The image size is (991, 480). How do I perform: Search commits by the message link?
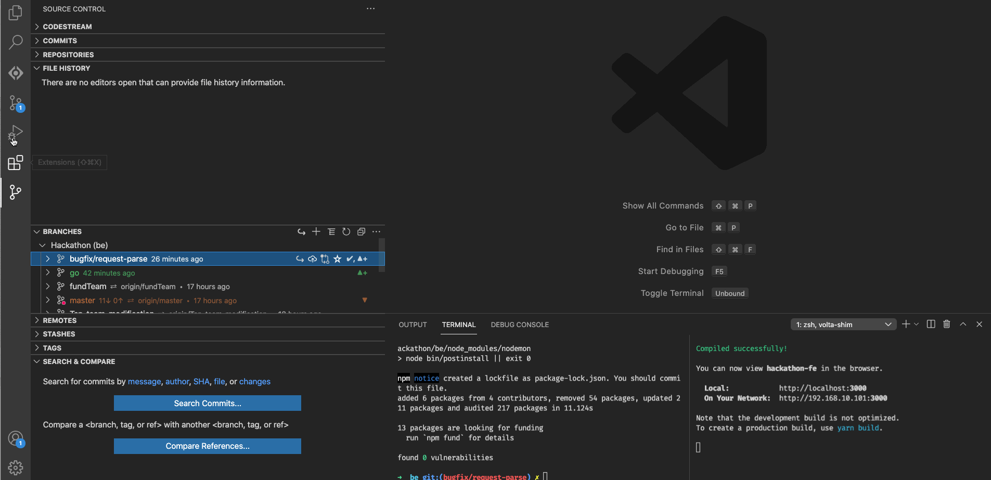click(x=144, y=382)
